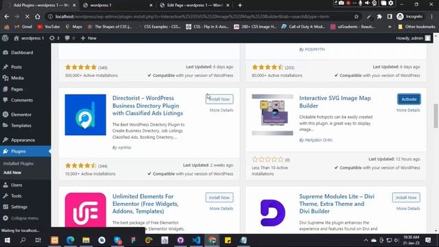Screen dimensions: 439x247
Task: Show hidden system tray icons
Action: (x=366, y=240)
